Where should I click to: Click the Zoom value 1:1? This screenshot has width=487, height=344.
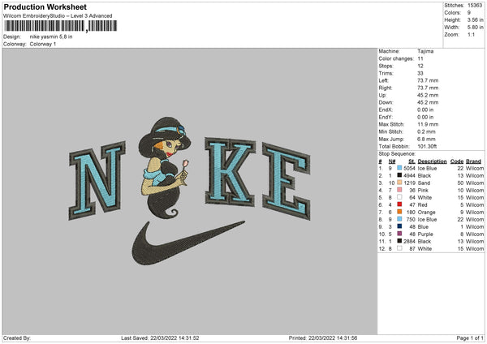pyautogui.click(x=471, y=34)
